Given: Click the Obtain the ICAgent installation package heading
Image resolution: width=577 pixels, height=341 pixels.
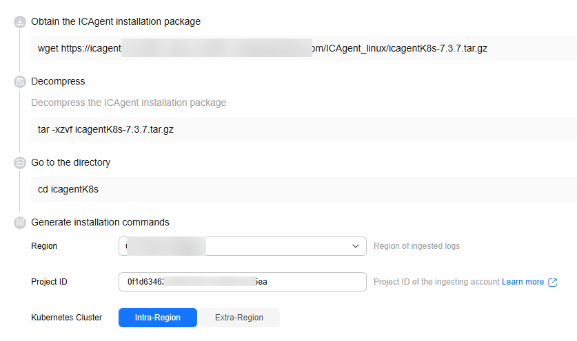Looking at the screenshot, I should (116, 22).
